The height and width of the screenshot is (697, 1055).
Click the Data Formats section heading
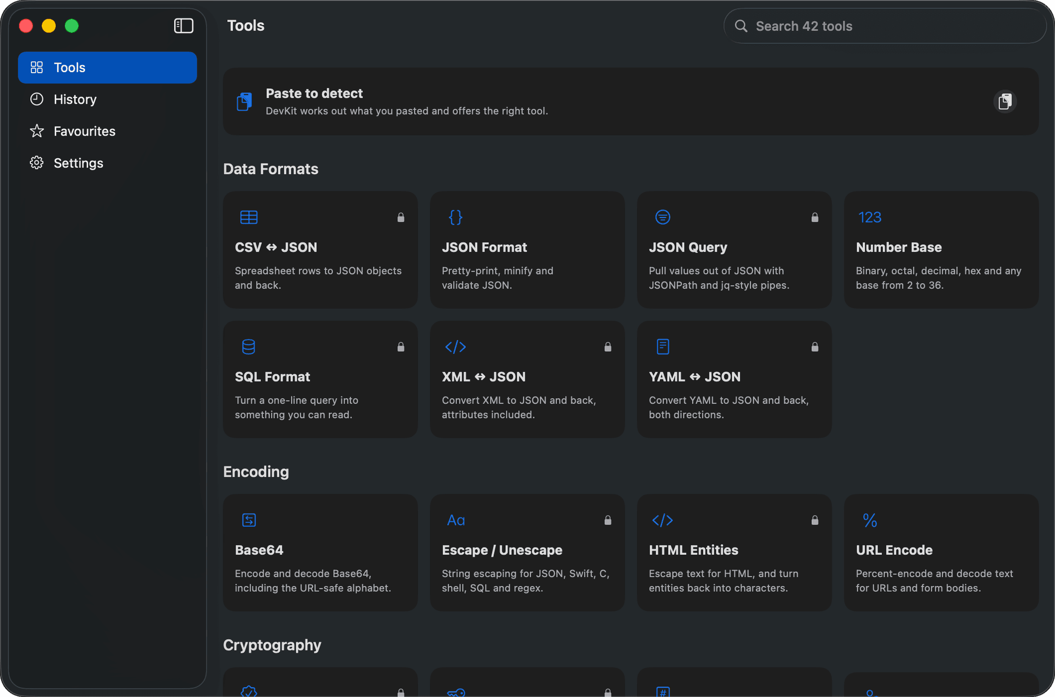coord(270,169)
